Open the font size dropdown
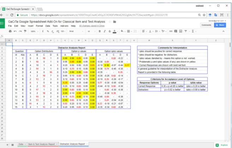The image size is (232, 148). point(91,31)
